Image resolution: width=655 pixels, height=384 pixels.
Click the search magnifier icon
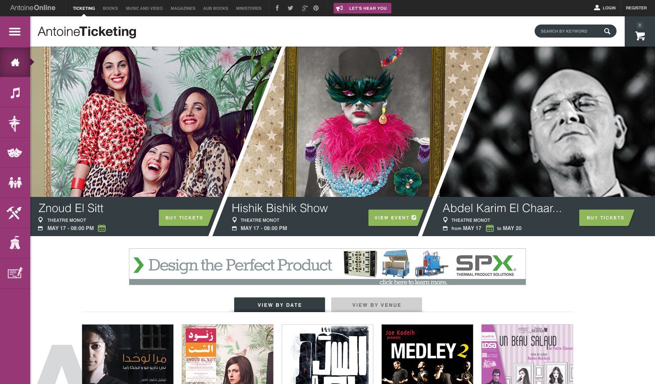pyautogui.click(x=607, y=31)
